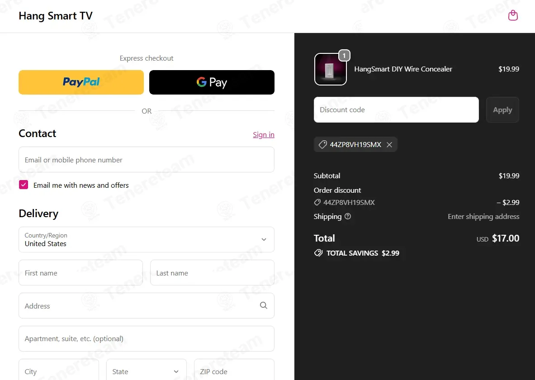Focus the Discount code field
Viewport: 535px width, 380px height.
396,110
